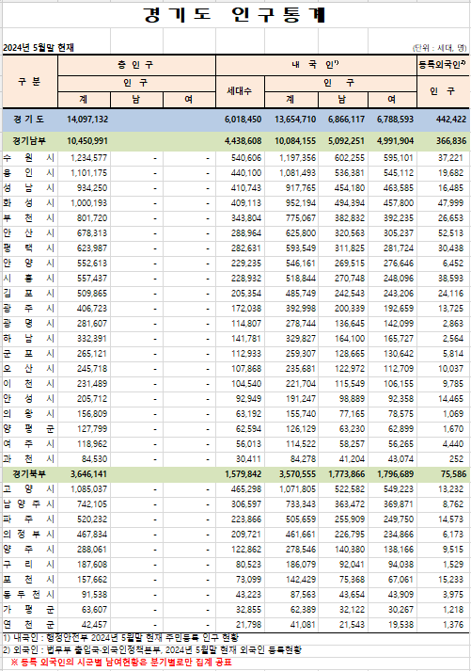Select 경기북부 foreigner count '75,586'

point(453,474)
